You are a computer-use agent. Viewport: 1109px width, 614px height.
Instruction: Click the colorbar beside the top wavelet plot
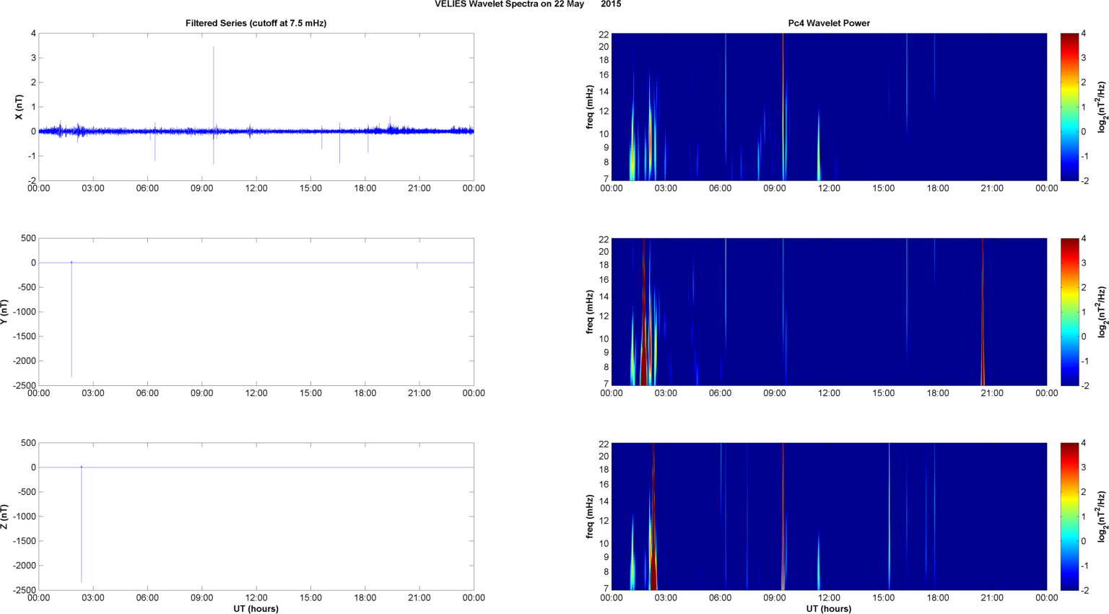[x=1069, y=107]
